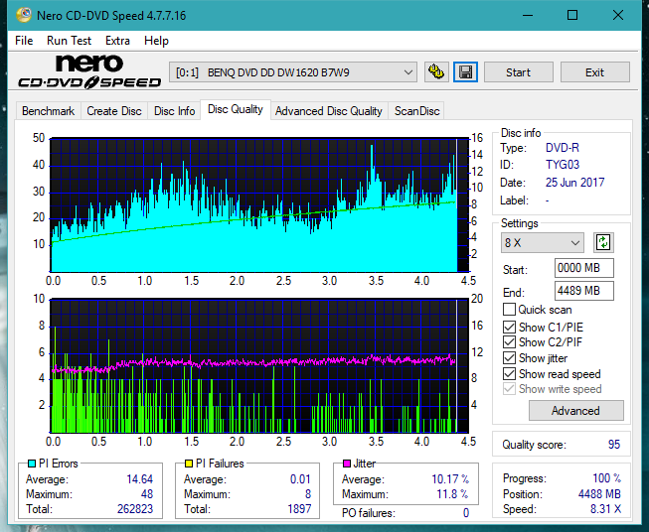Click the Show write speed checkbox
This screenshot has height=532, width=649.
(x=509, y=389)
